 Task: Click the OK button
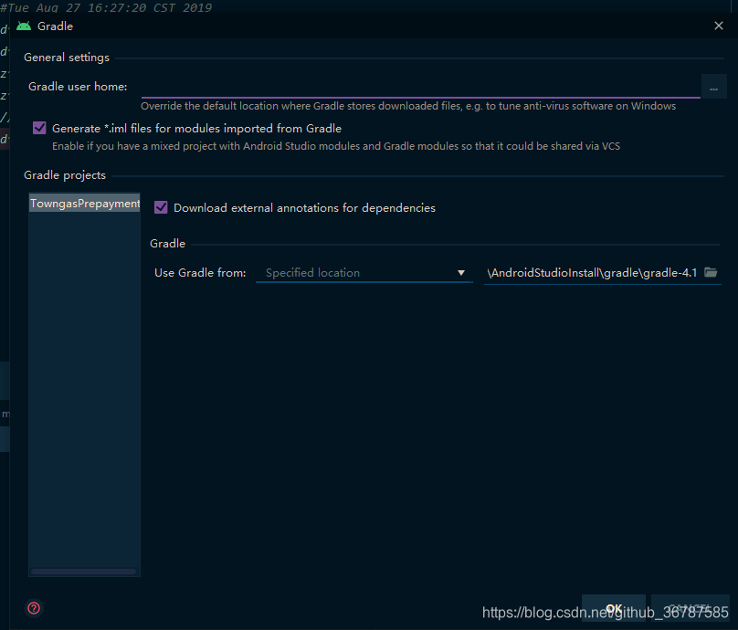(x=614, y=609)
